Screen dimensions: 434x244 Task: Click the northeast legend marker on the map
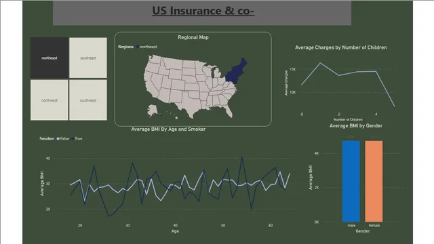[x=138, y=47]
